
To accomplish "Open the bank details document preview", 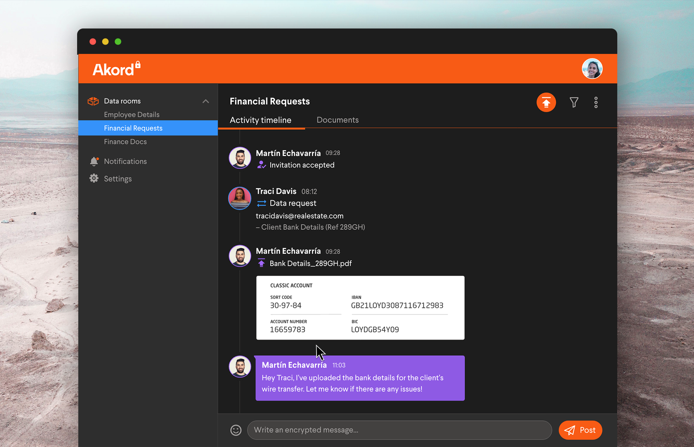I will coord(360,308).
